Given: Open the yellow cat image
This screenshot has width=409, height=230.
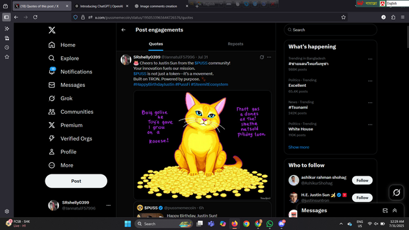Looking at the screenshot, I should (x=203, y=145).
